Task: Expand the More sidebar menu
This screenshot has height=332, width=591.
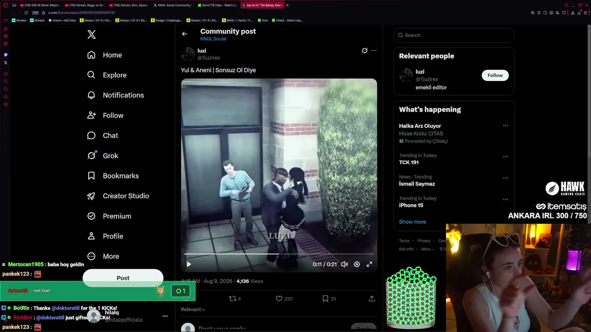Action: pyautogui.click(x=103, y=256)
